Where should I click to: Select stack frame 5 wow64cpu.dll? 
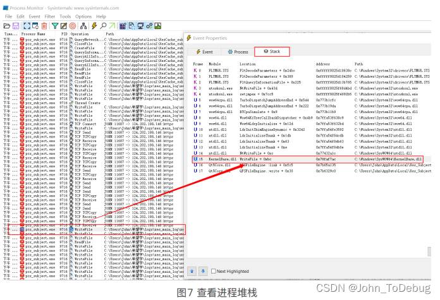pyautogui.click(x=312, y=100)
